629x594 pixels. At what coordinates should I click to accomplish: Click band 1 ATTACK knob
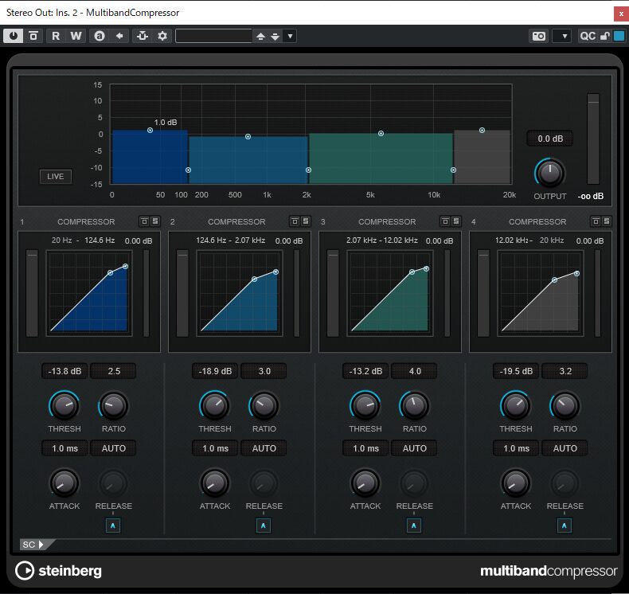tap(64, 483)
